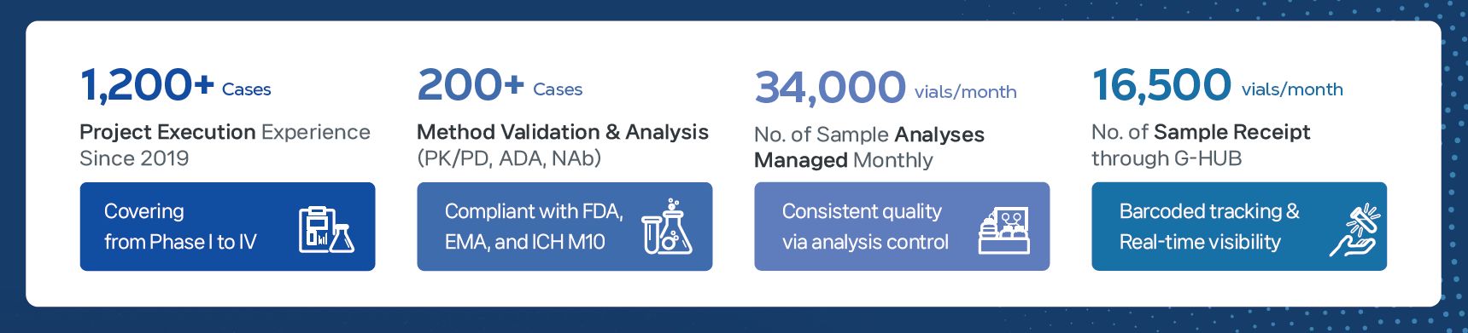Click the clipboard and flask icon

click(326, 229)
